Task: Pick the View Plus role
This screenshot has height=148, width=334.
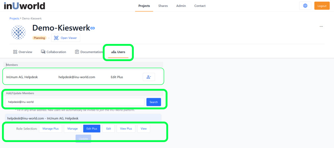Action: point(126,129)
